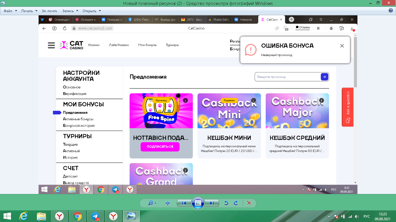Viewport: 396px width, 222px height.
Task: Click the Эл. почта menu item
Action: tap(49, 11)
